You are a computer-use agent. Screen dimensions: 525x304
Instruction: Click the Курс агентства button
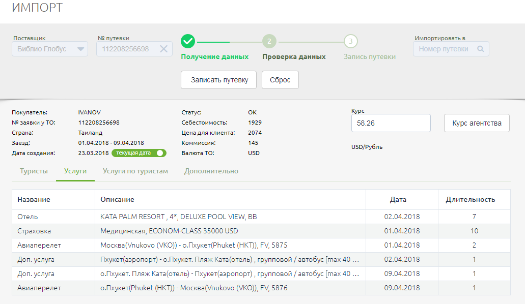point(477,123)
